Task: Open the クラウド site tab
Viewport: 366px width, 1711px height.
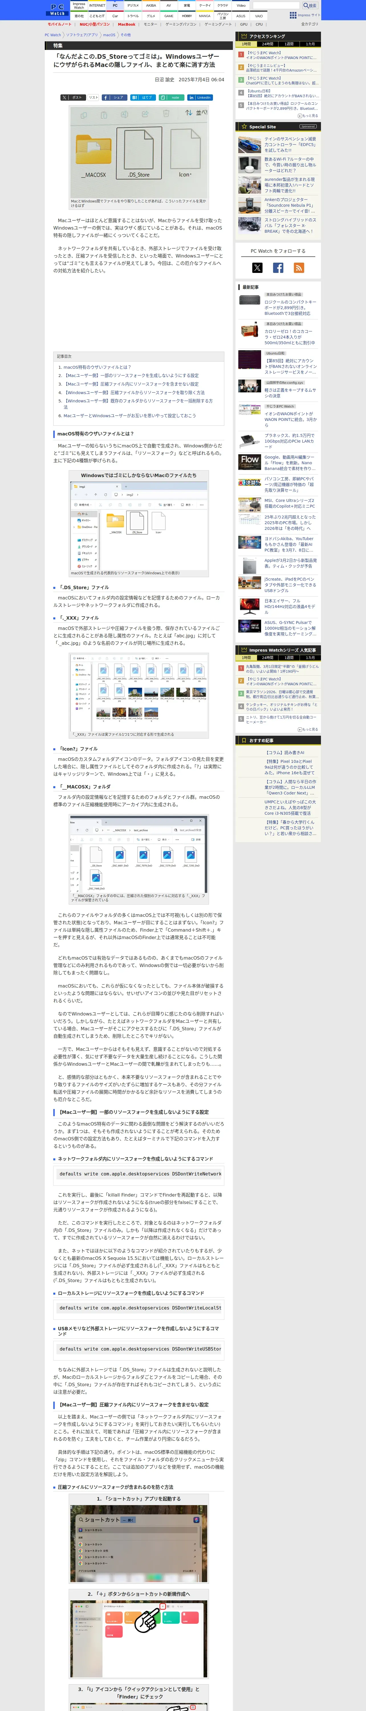Action: click(223, 5)
